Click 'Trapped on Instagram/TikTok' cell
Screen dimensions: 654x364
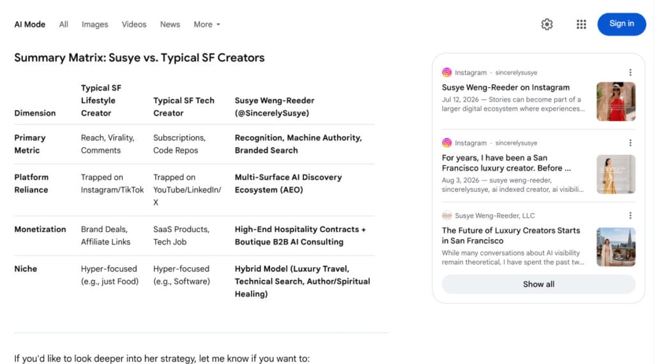point(112,183)
